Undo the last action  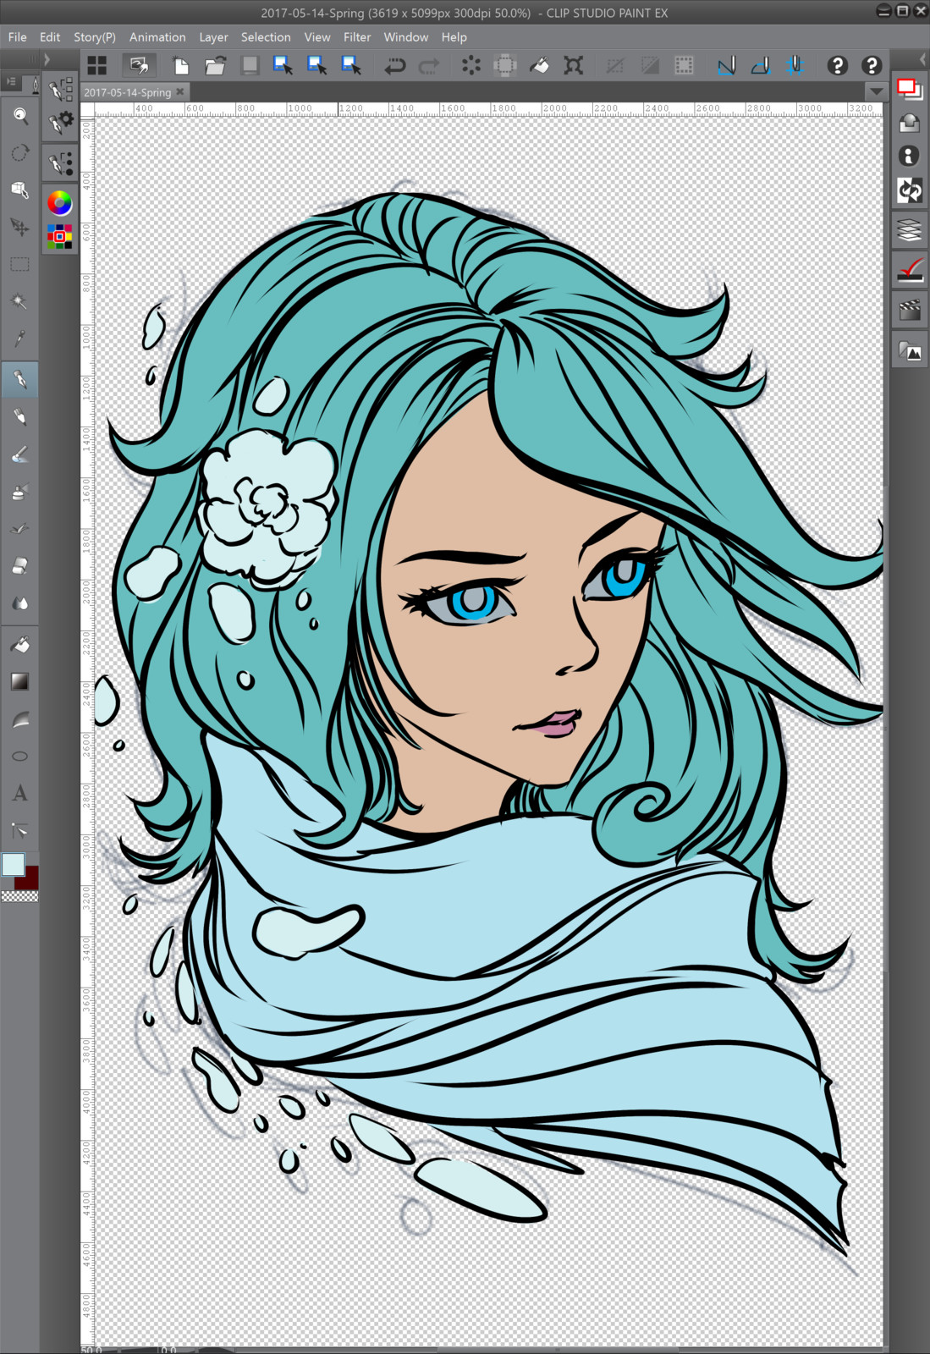pyautogui.click(x=394, y=65)
